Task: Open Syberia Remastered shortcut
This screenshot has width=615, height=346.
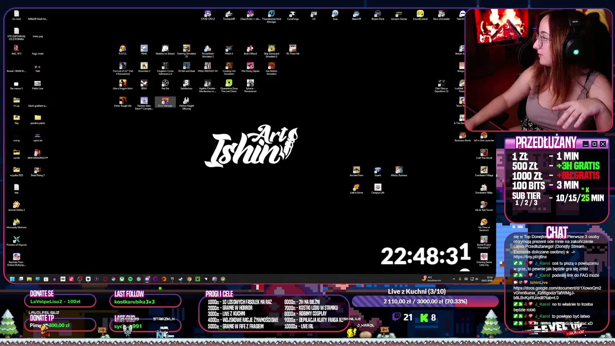Action: point(250,86)
